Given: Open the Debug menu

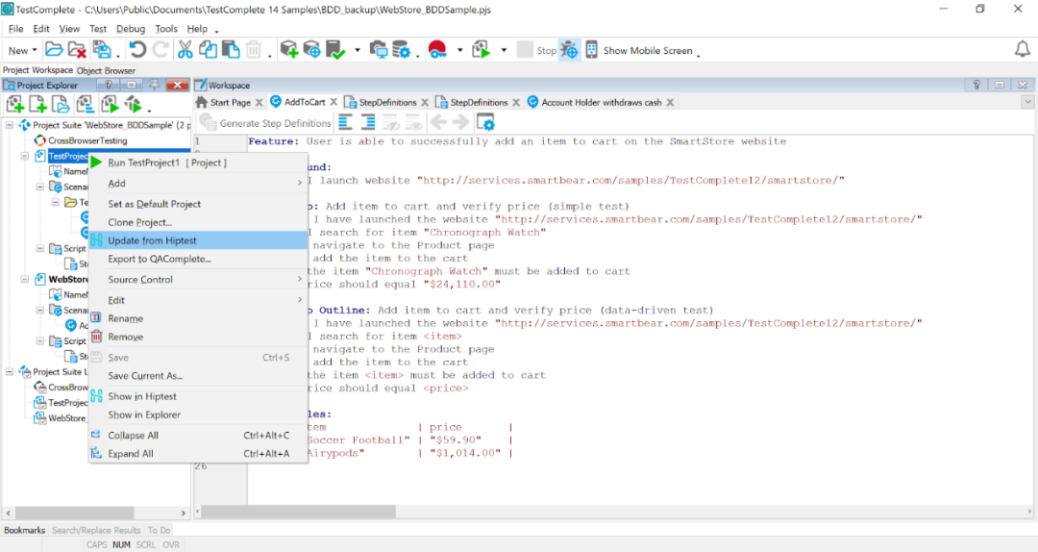Looking at the screenshot, I should [x=131, y=29].
